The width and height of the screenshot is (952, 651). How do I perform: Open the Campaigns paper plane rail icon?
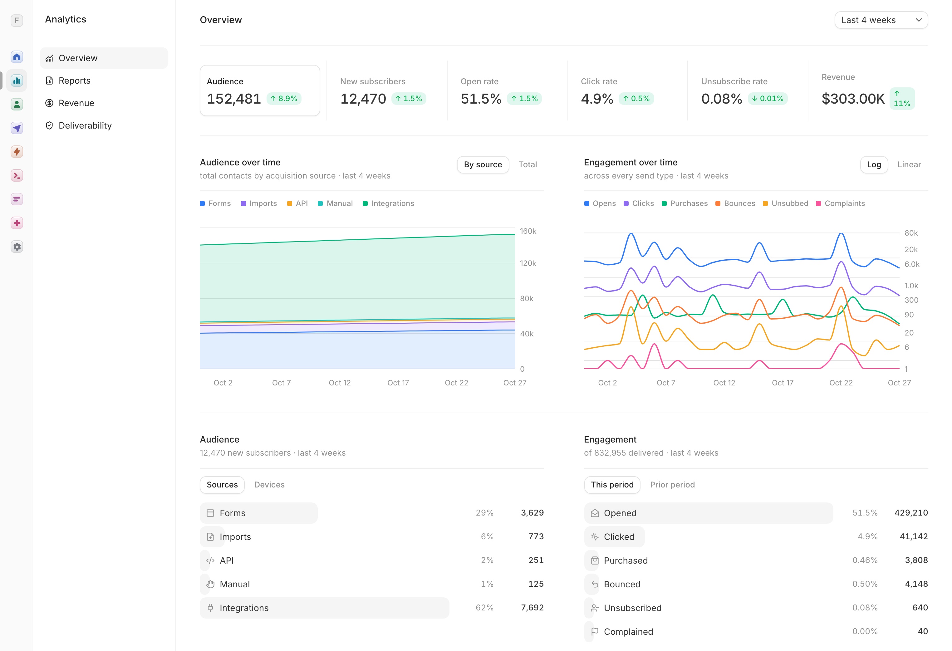coord(17,128)
